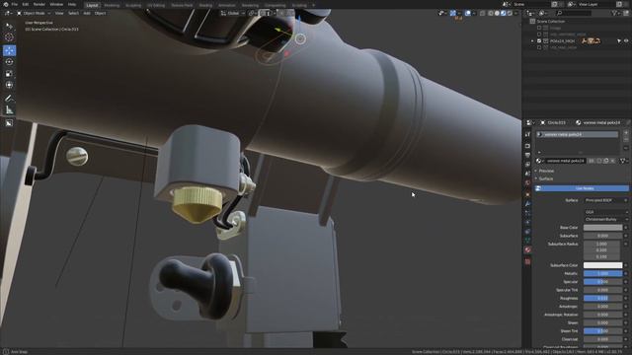Open the Scene properties tab

(527, 174)
